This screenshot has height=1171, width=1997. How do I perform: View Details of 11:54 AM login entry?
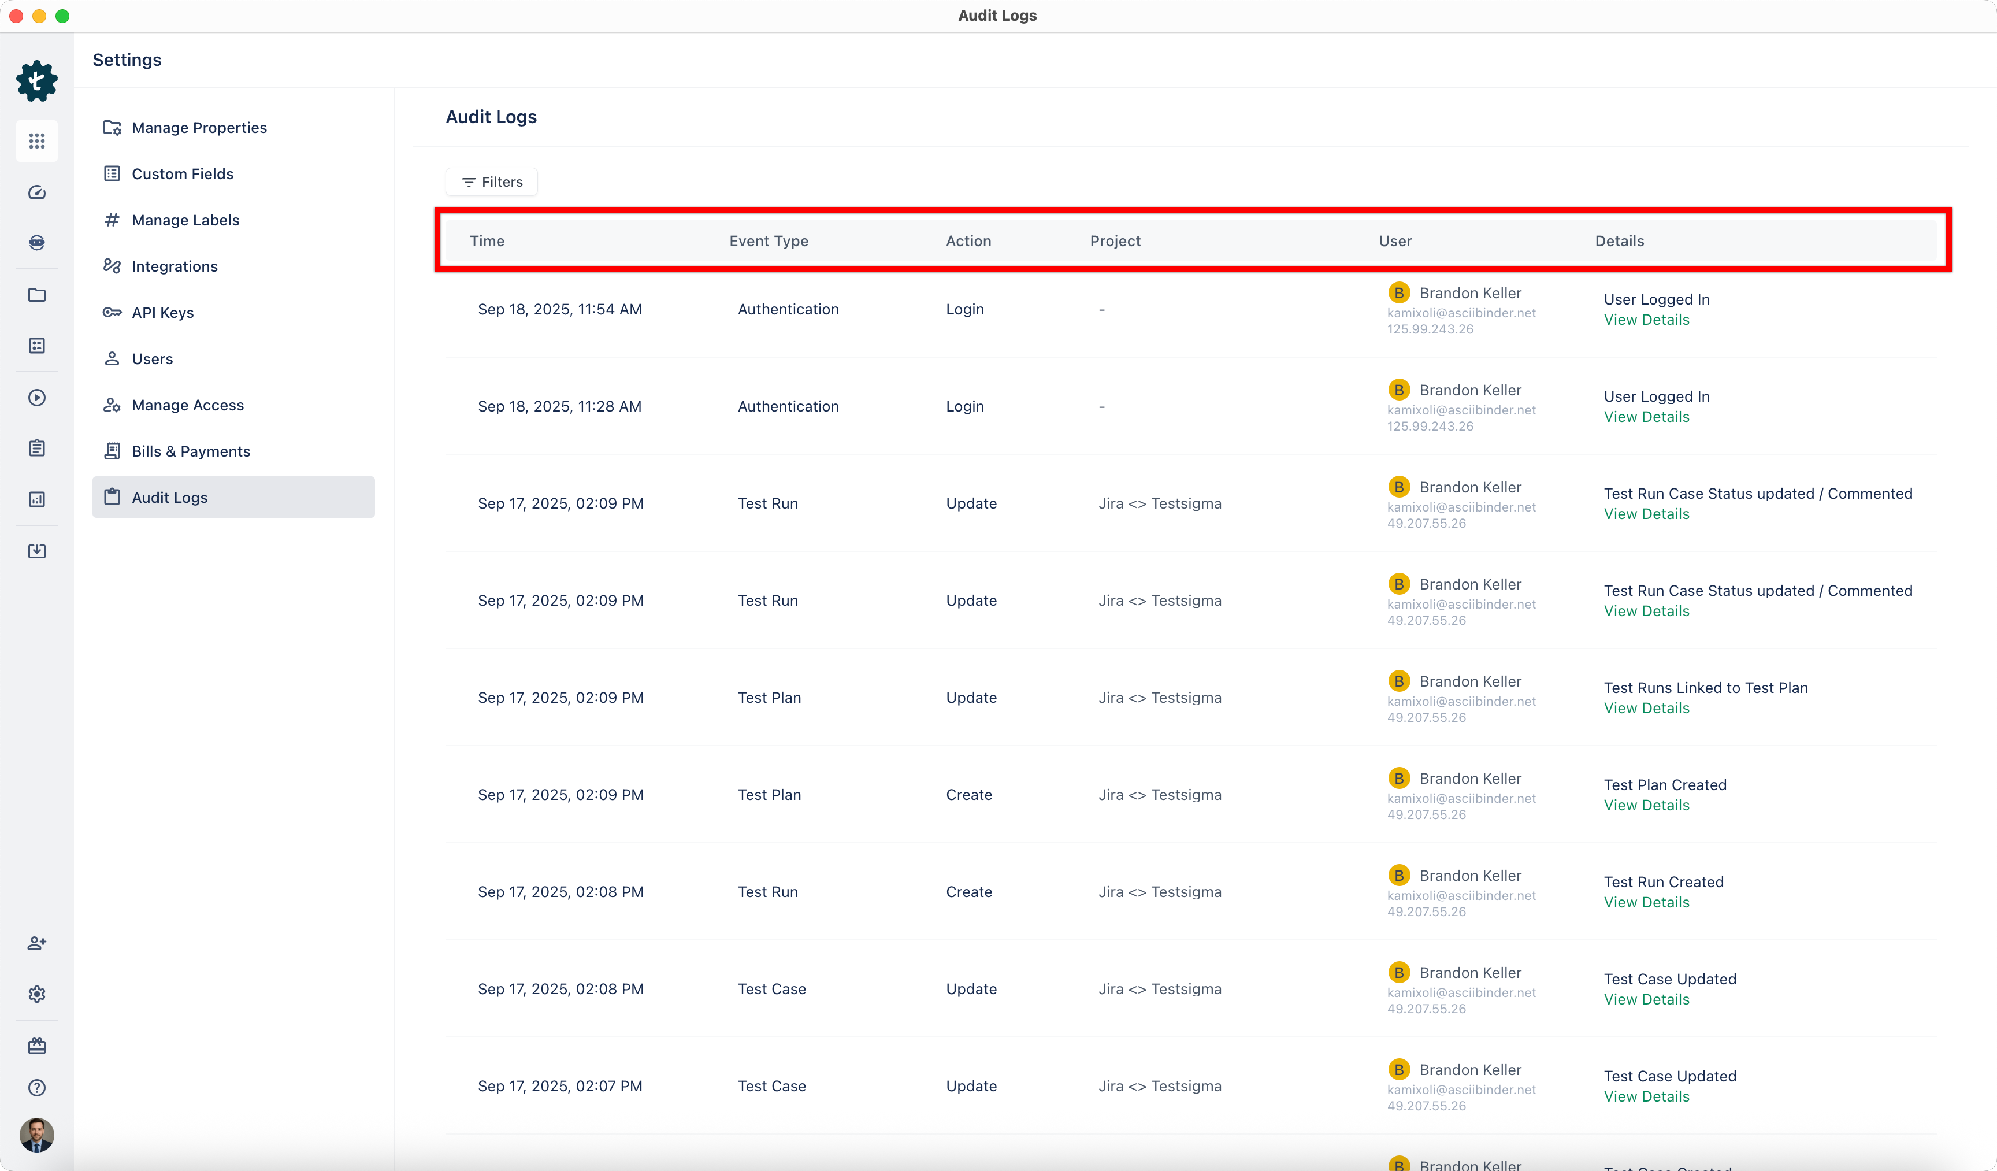pyautogui.click(x=1646, y=320)
